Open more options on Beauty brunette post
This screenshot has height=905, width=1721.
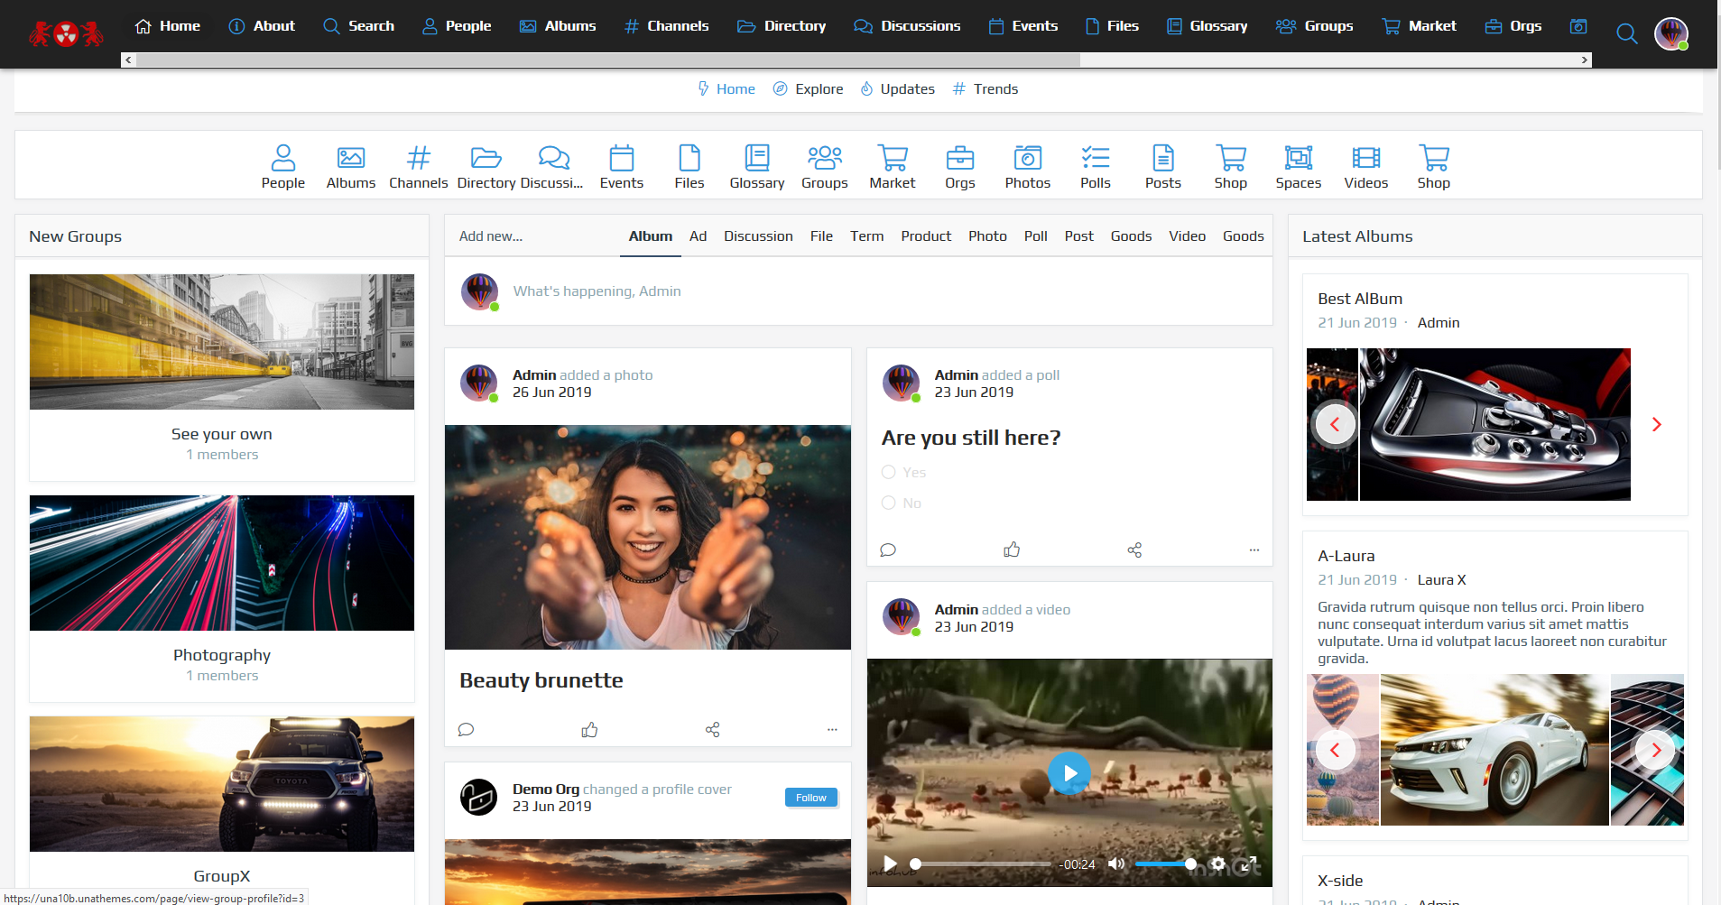click(831, 730)
